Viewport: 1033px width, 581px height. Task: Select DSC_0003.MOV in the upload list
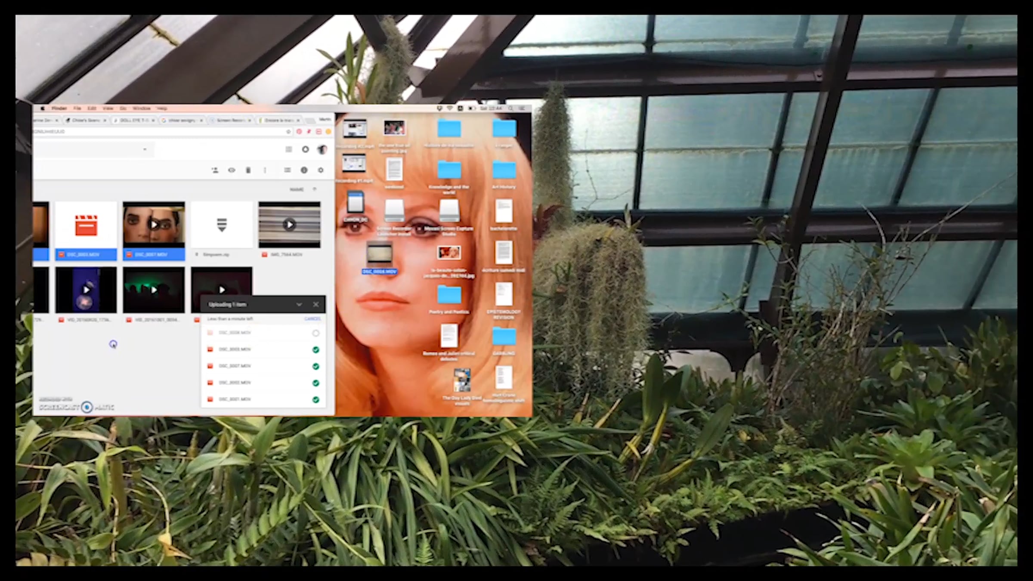coord(263,349)
